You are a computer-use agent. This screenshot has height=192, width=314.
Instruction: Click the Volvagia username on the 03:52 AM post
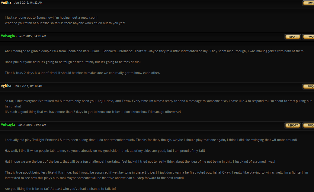point(8,125)
